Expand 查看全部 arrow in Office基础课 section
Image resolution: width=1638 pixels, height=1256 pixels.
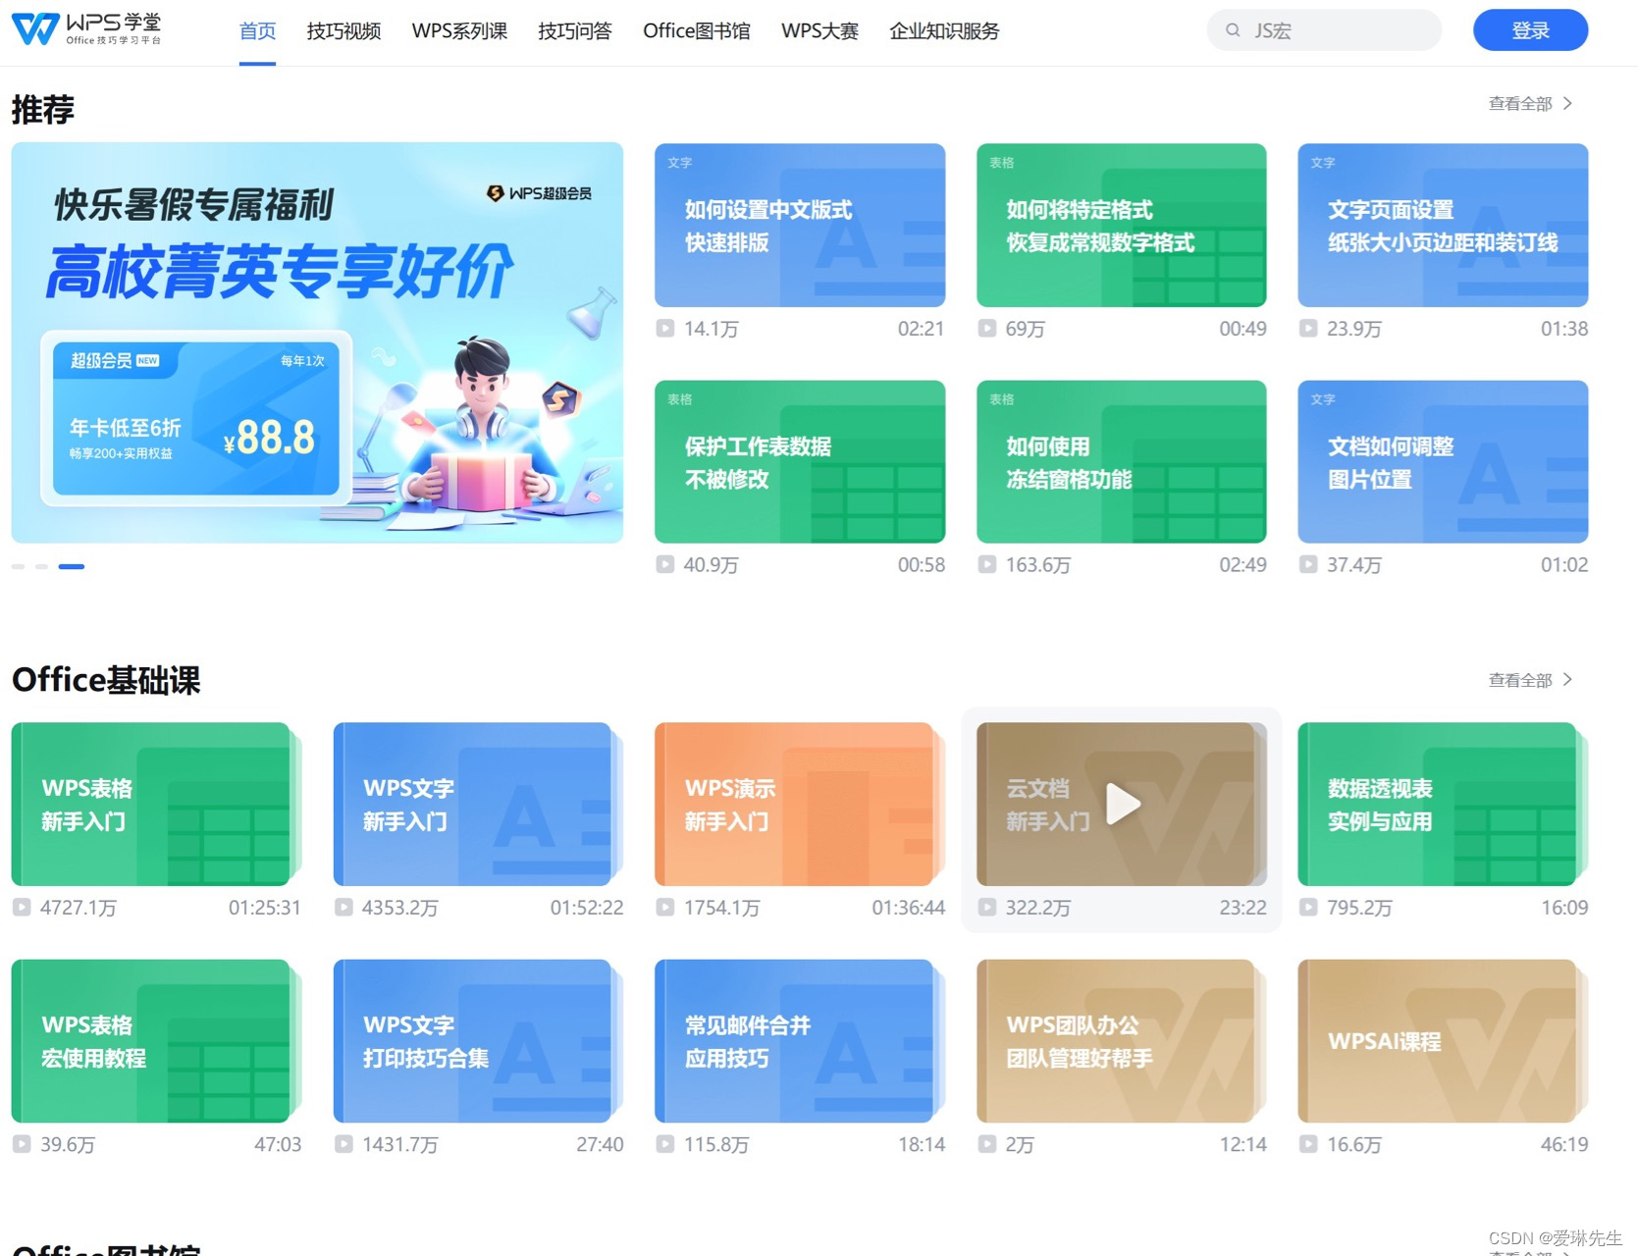coord(1567,679)
